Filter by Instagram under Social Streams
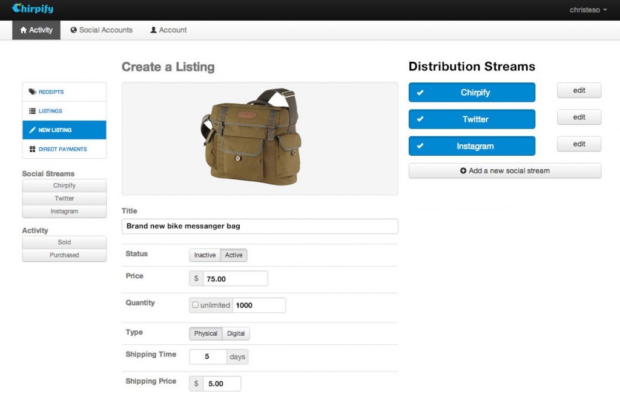The height and width of the screenshot is (397, 620). [x=64, y=212]
